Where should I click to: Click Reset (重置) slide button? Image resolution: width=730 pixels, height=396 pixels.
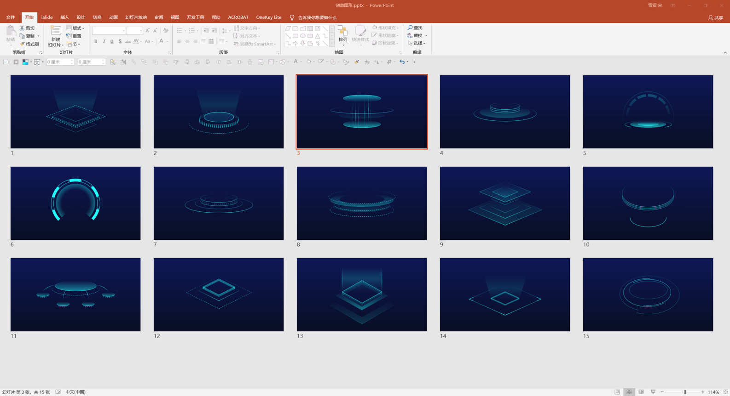pos(74,36)
